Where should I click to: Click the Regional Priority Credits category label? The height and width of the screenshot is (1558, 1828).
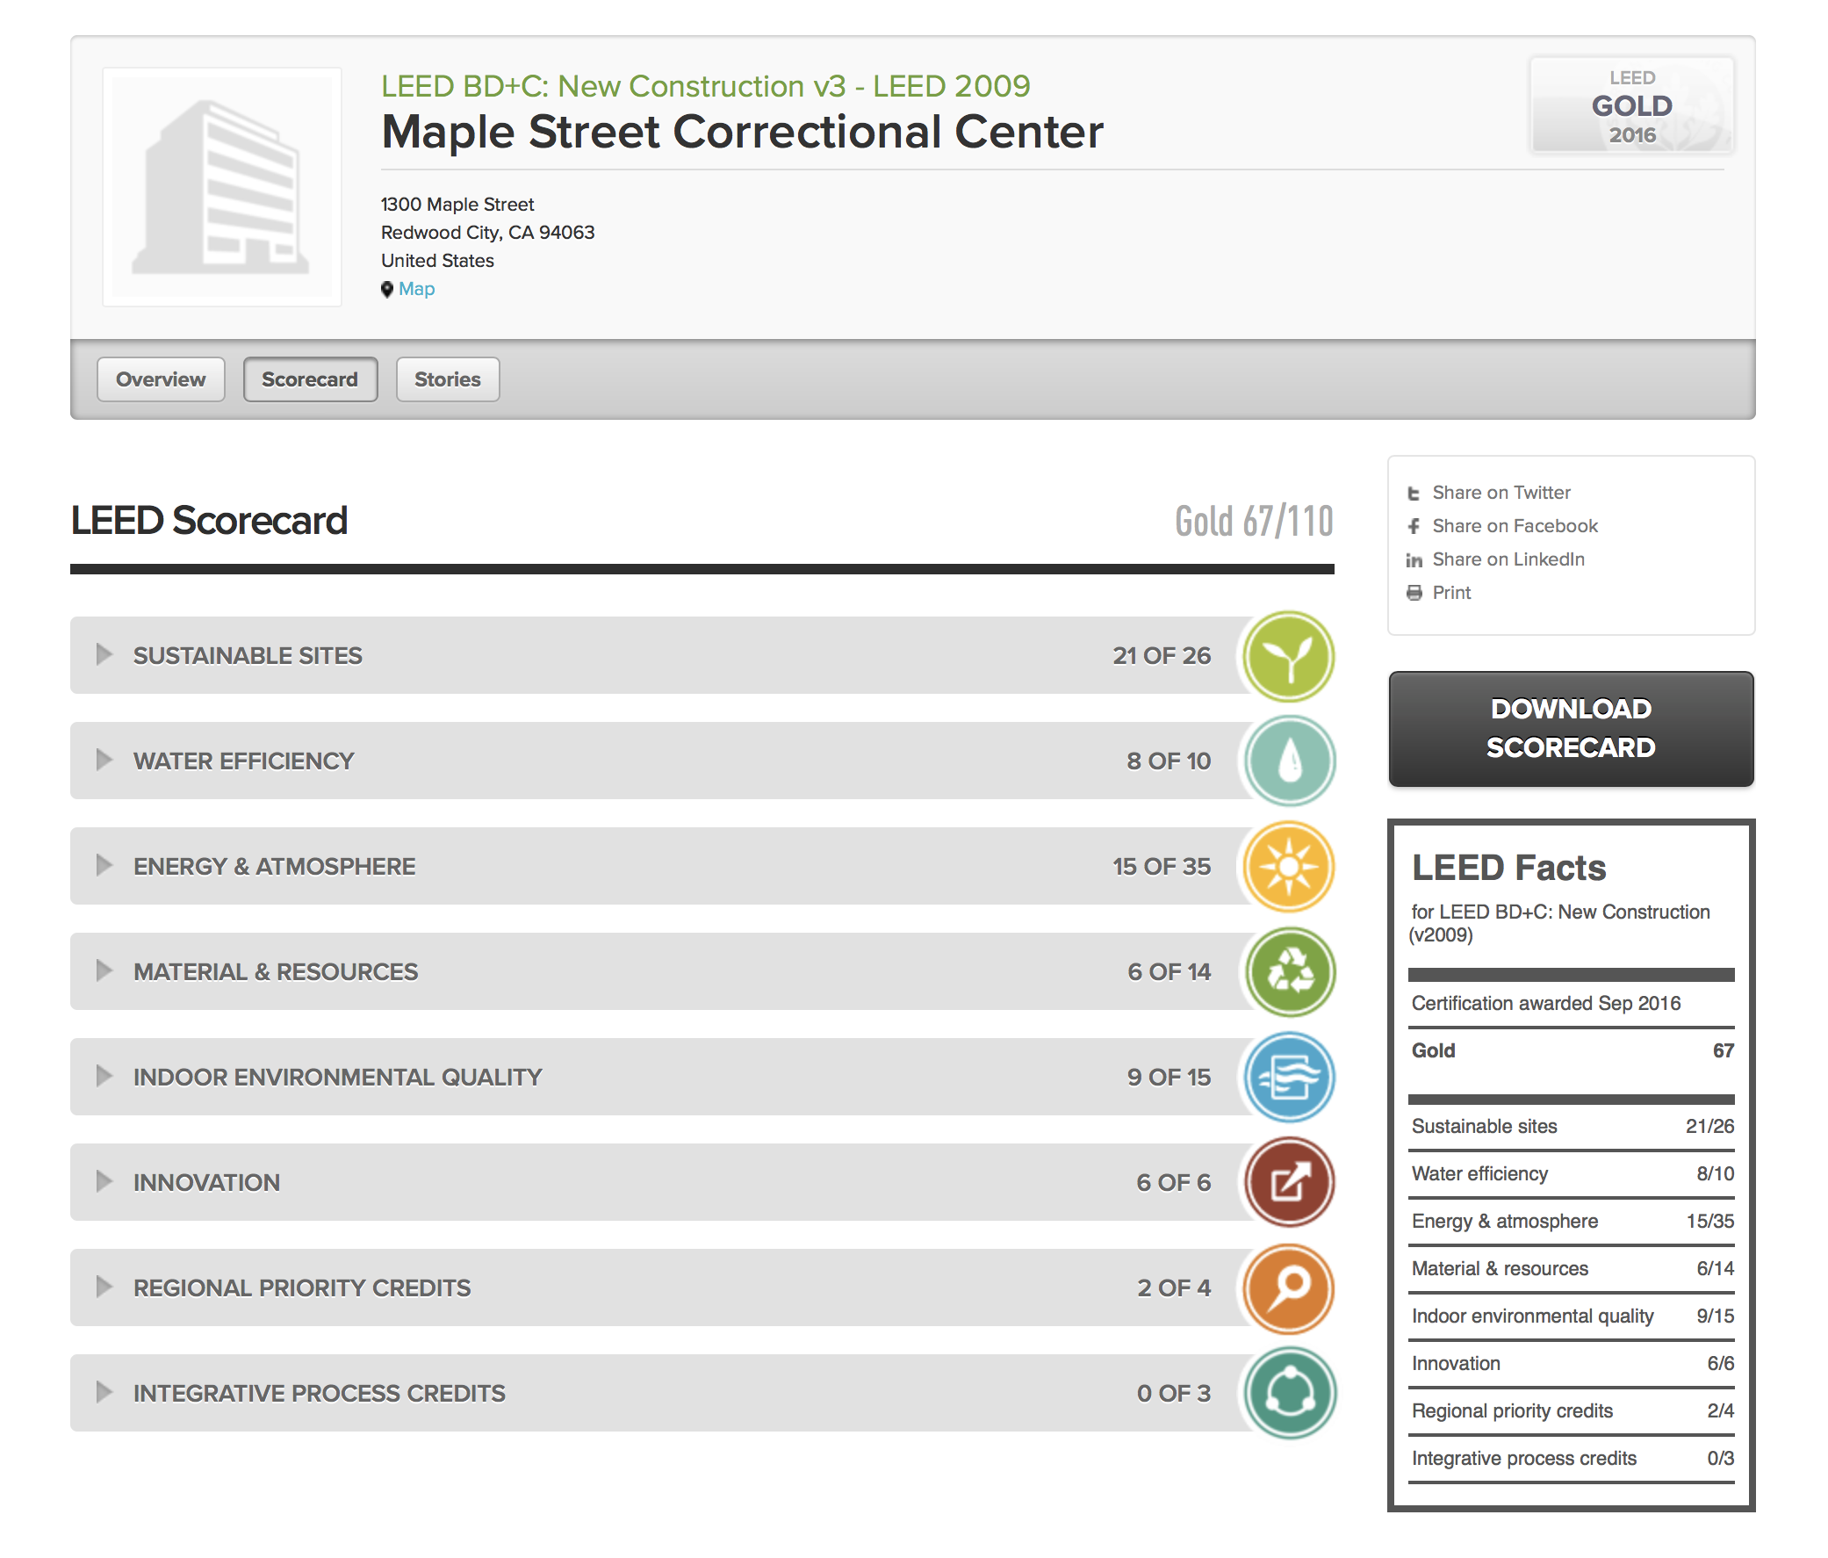click(302, 1288)
